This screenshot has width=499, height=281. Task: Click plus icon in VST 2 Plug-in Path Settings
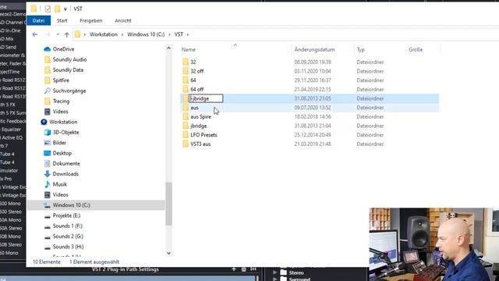point(234,269)
